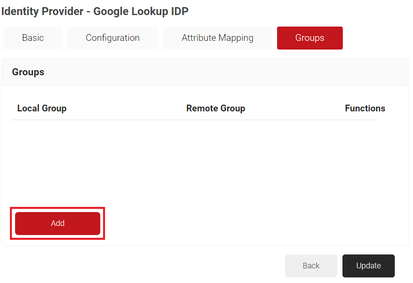Click the Groups panel heading
Screen dimensions: 413x283
click(28, 72)
